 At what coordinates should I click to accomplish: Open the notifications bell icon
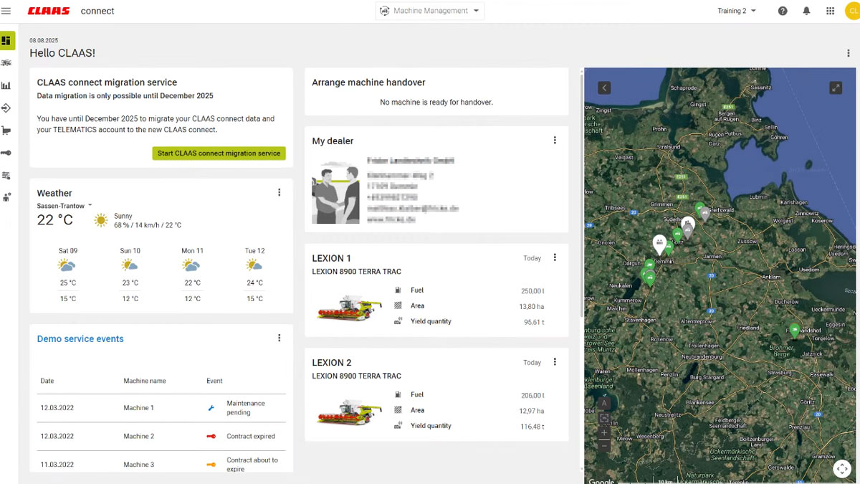click(806, 11)
